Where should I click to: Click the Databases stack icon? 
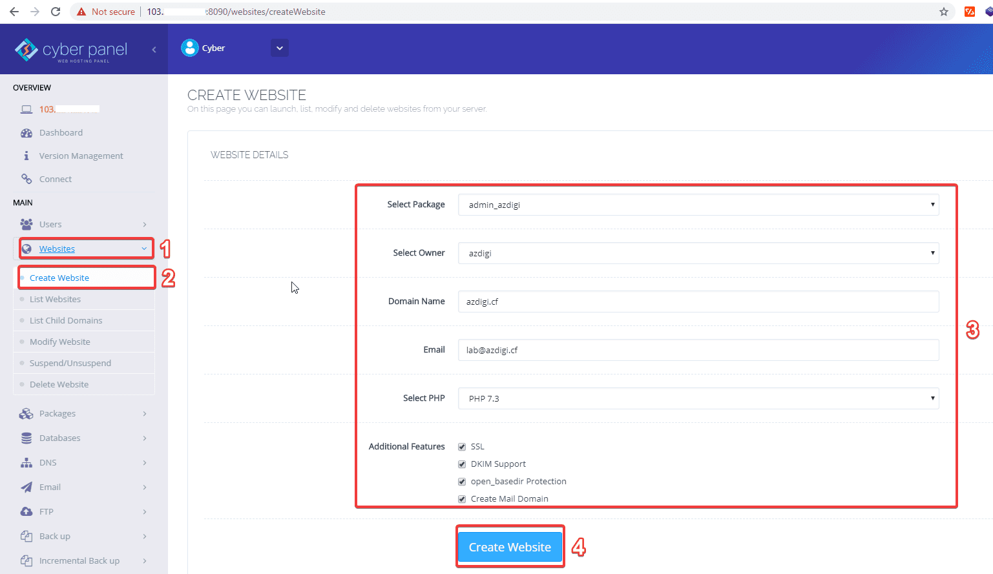[26, 438]
